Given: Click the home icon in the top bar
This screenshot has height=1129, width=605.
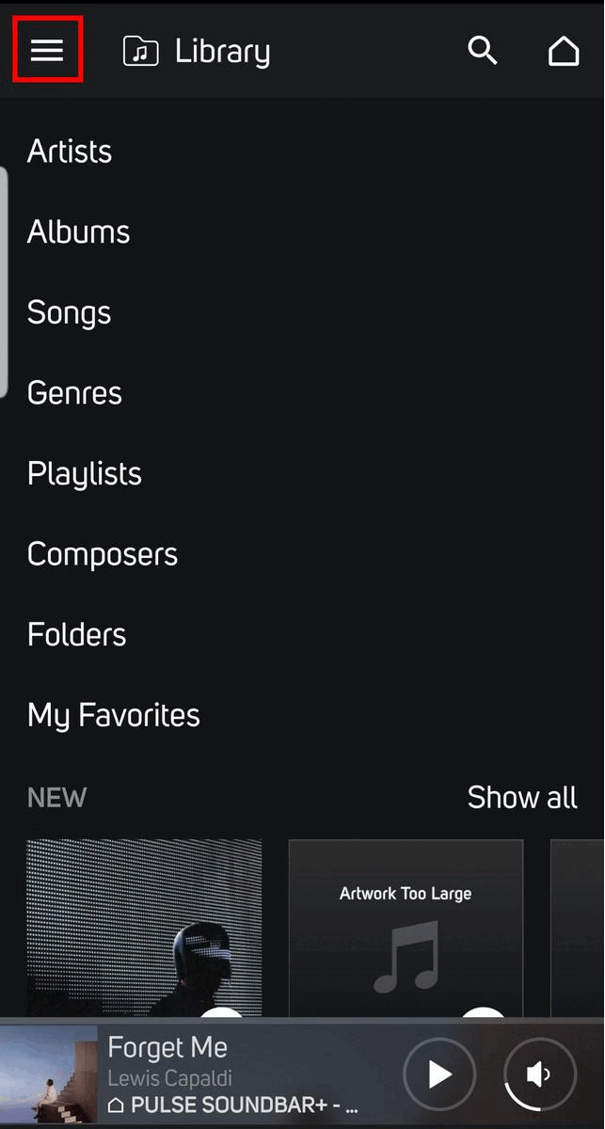Looking at the screenshot, I should pyautogui.click(x=563, y=51).
